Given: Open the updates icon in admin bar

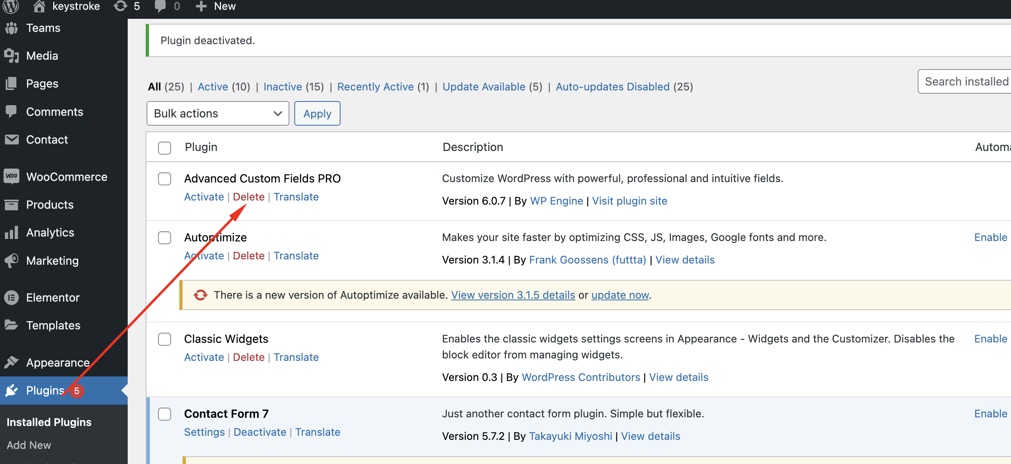Looking at the screenshot, I should [x=120, y=6].
